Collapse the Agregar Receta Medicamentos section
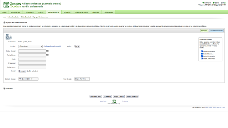This screenshot has height=128, width=228. pos(4,22)
